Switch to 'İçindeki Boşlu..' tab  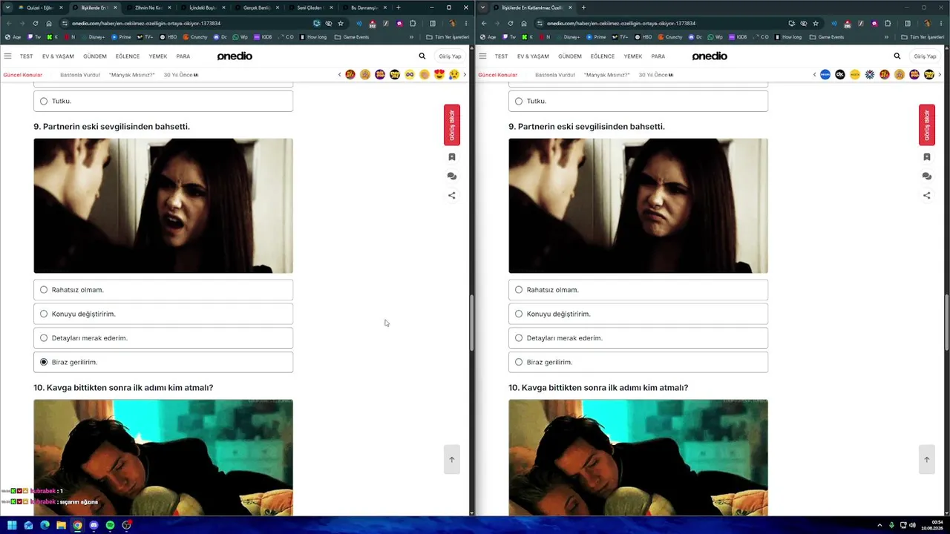click(203, 7)
